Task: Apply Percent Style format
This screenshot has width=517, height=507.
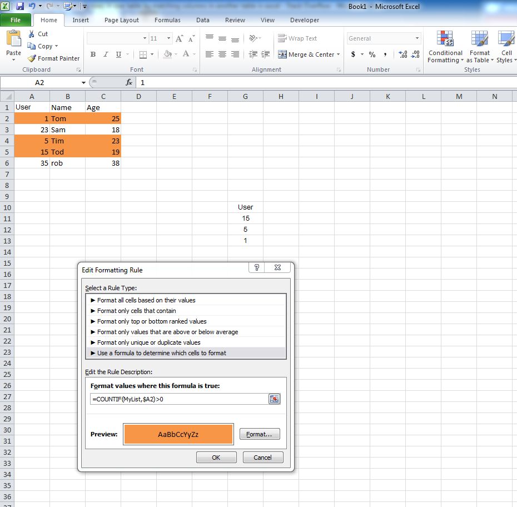Action: [x=372, y=54]
